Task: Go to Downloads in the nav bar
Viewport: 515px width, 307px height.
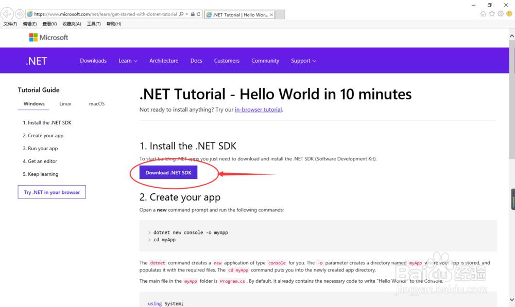Action: pos(93,61)
